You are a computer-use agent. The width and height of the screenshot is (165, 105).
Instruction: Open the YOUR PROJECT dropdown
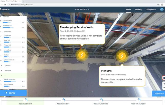point(82,9)
